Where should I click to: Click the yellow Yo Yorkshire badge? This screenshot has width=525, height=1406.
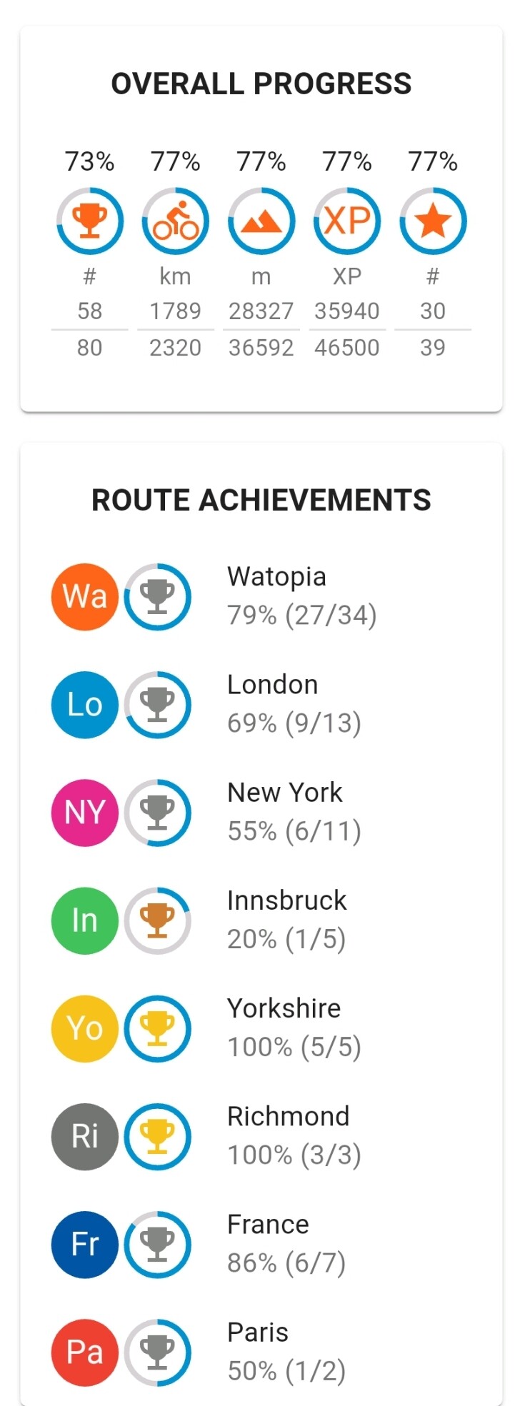[85, 1029]
